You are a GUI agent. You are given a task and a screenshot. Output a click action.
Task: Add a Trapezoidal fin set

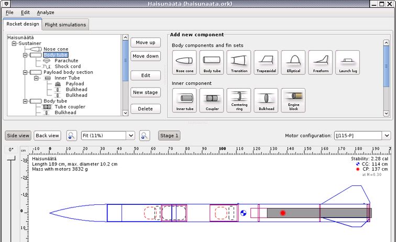(266, 62)
